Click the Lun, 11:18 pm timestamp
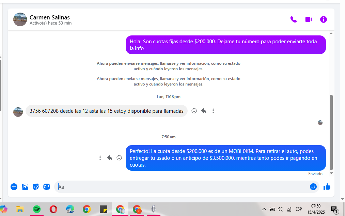This screenshot has height=216, width=345. [x=169, y=97]
